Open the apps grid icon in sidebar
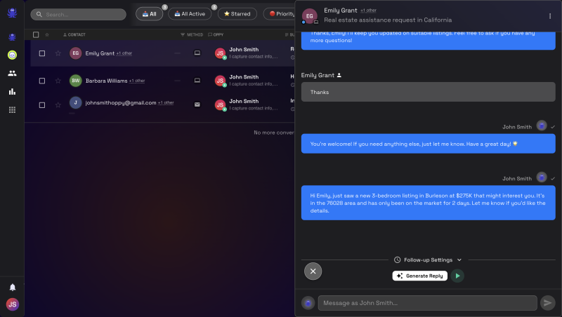Screen dimensions: 562x317 click(12, 110)
